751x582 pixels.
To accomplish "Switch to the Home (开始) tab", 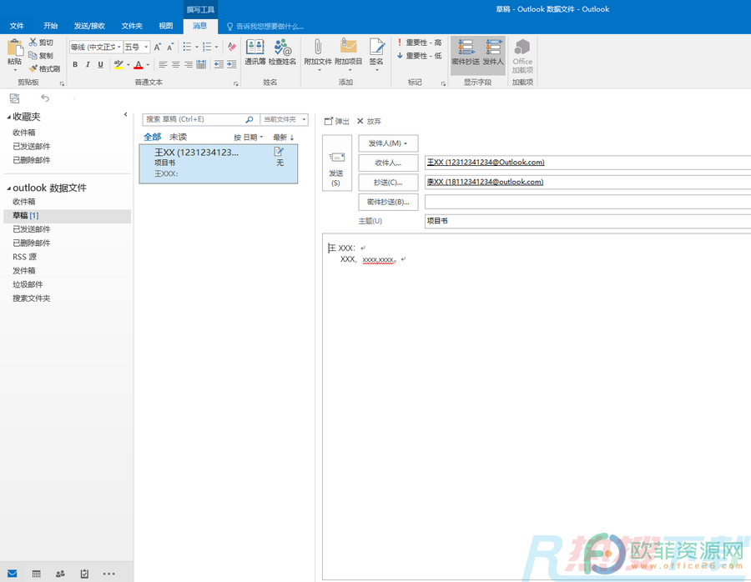I will click(50, 26).
